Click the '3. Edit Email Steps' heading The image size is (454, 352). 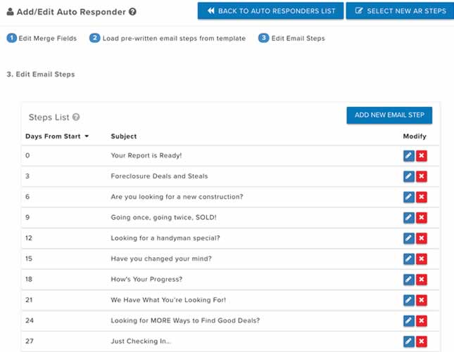coord(41,74)
